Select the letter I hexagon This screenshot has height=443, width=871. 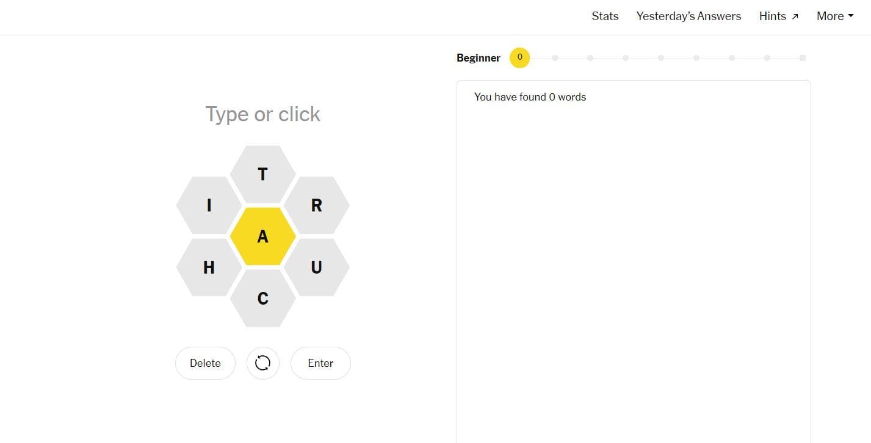[x=209, y=205]
